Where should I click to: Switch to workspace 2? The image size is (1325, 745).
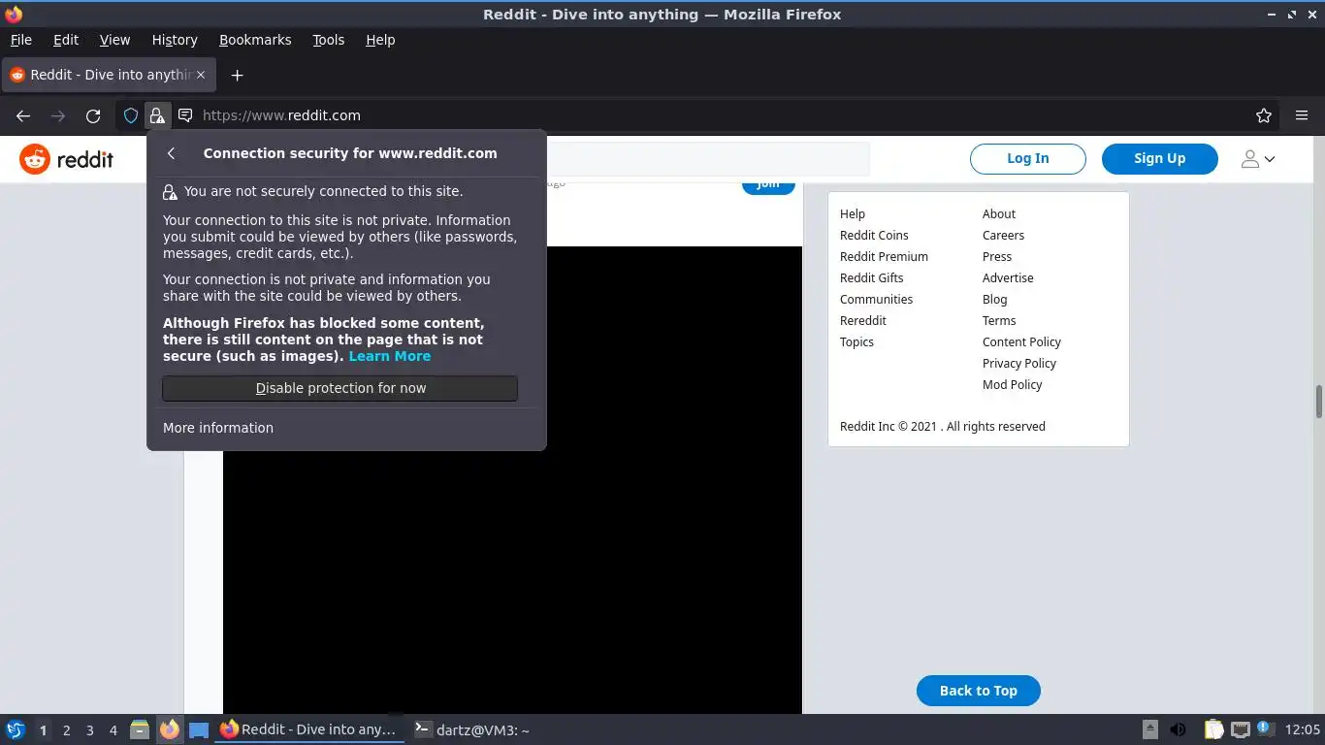click(x=66, y=730)
